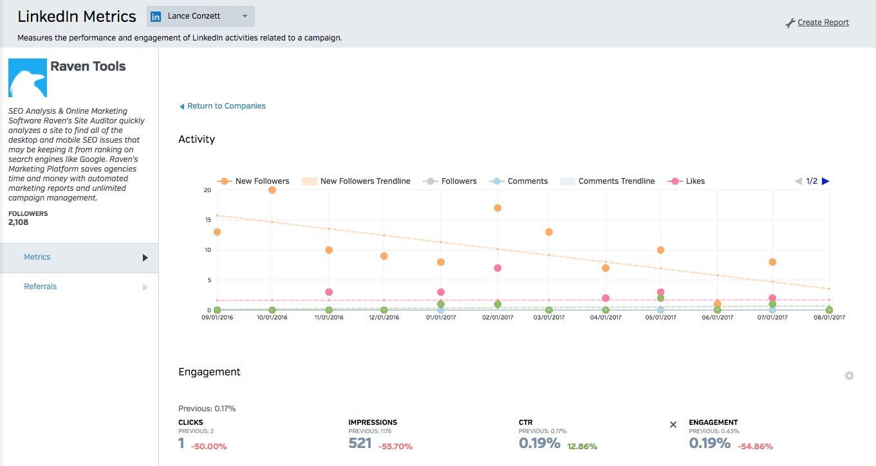Open the Engagement settings gear icon

pyautogui.click(x=849, y=375)
